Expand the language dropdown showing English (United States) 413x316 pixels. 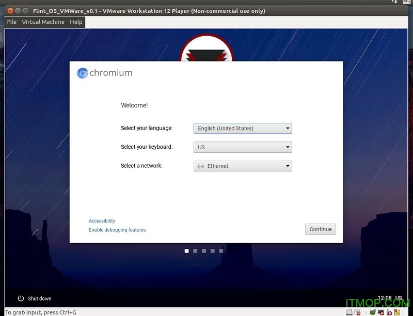243,128
